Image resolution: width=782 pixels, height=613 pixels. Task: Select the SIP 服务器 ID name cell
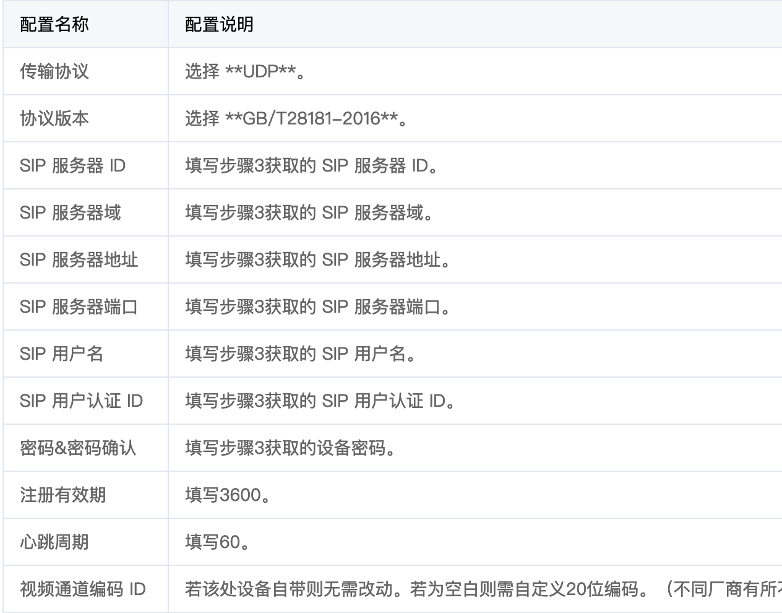(72, 166)
